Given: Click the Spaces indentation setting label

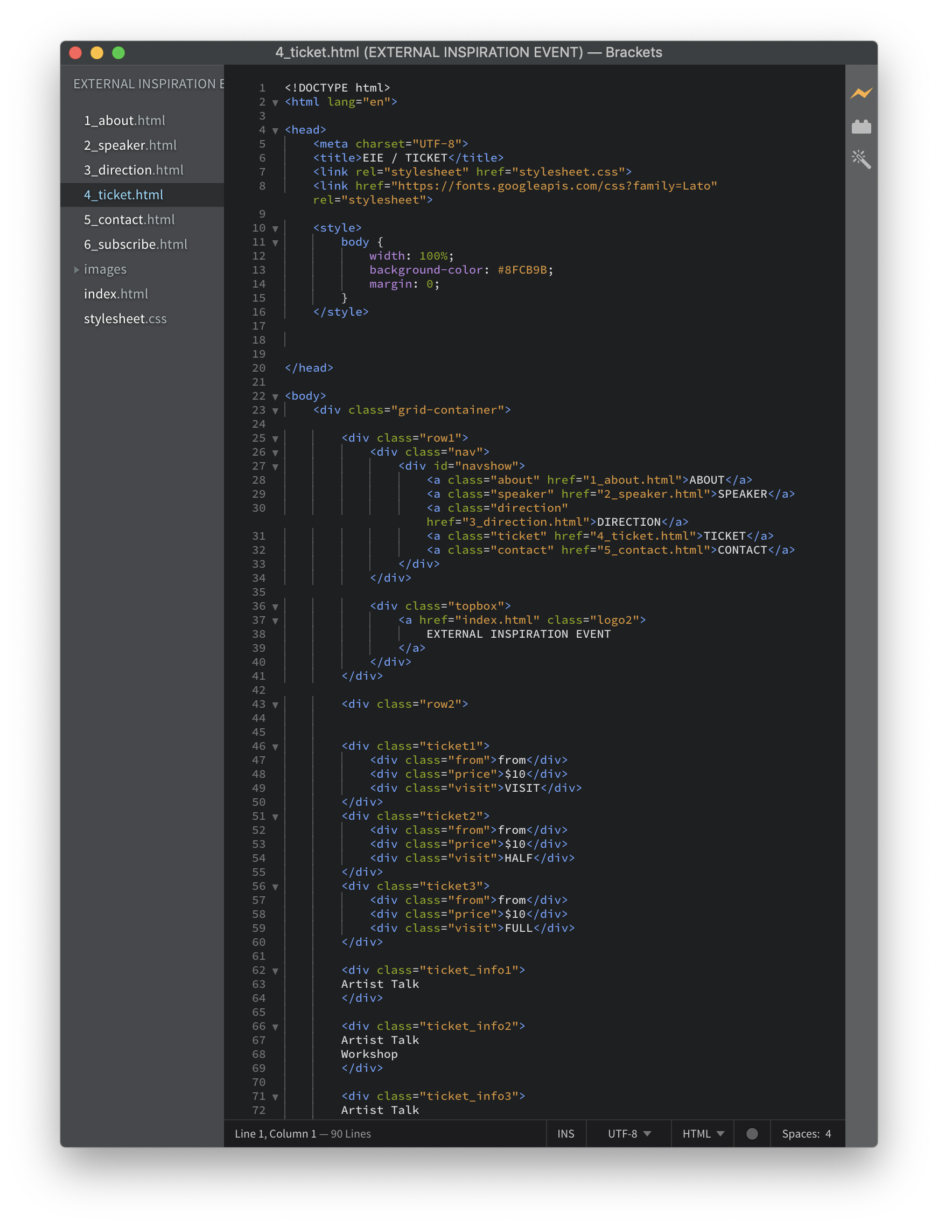Looking at the screenshot, I should pyautogui.click(x=800, y=1133).
